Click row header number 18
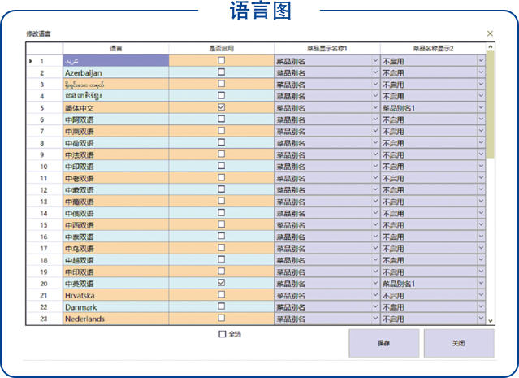The width and height of the screenshot is (519, 378). coord(44,260)
